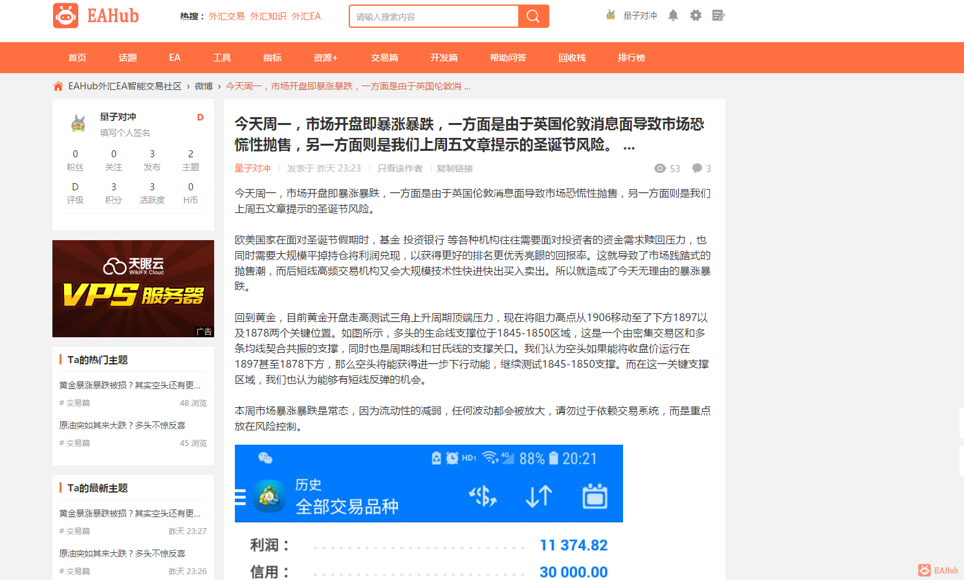Click 量子对冲 name in sidebar profile card
Viewport: 964px width, 580px height.
[x=118, y=117]
